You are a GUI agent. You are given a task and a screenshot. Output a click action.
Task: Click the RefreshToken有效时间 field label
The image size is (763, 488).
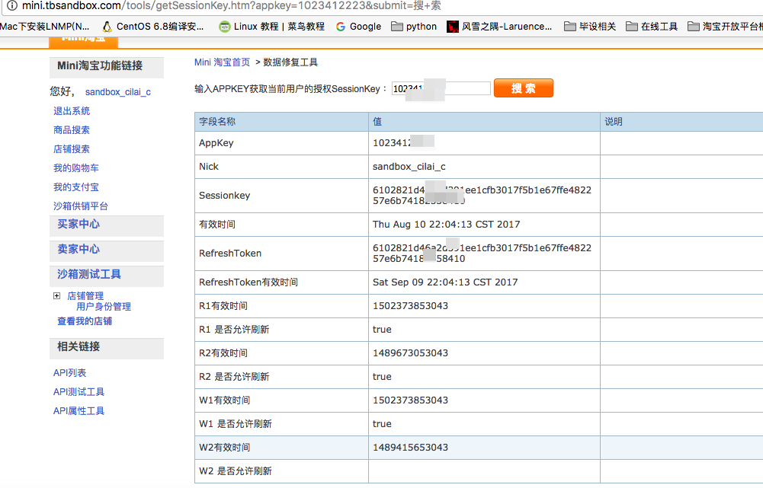pyautogui.click(x=248, y=282)
